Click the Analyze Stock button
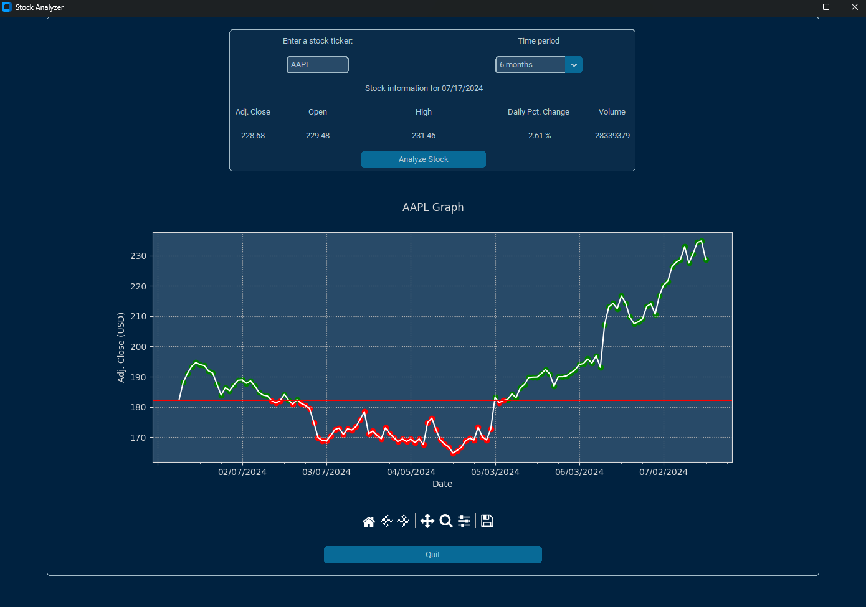Viewport: 866px width, 607px height. 424,159
